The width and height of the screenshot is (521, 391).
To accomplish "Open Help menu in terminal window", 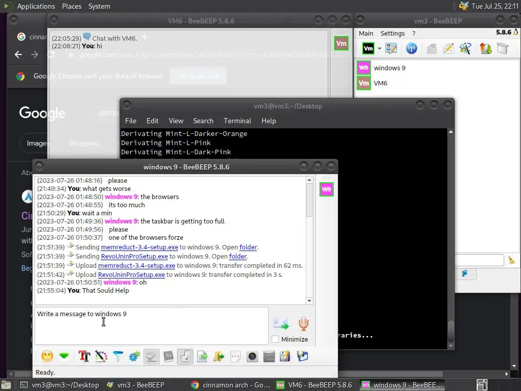I will 269,121.
